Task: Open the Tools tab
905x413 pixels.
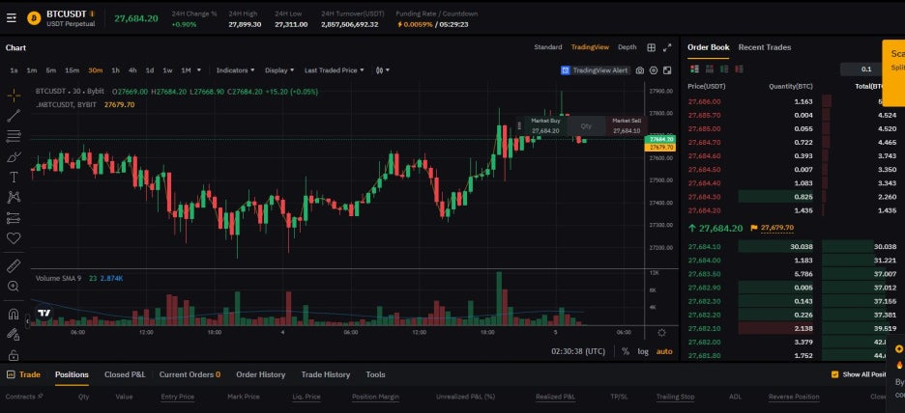Action: (x=375, y=374)
